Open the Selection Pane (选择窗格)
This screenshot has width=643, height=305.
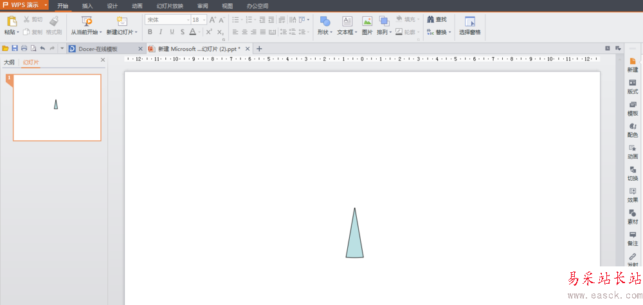coord(470,26)
